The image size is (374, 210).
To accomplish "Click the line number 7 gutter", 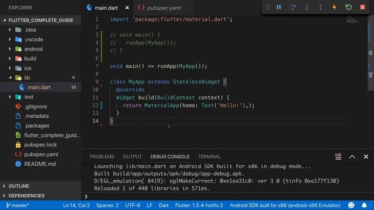I will tap(97, 66).
